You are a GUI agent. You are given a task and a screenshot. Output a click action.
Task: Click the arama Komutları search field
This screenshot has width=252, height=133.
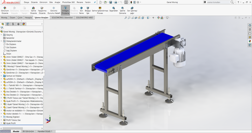pos(218,2)
